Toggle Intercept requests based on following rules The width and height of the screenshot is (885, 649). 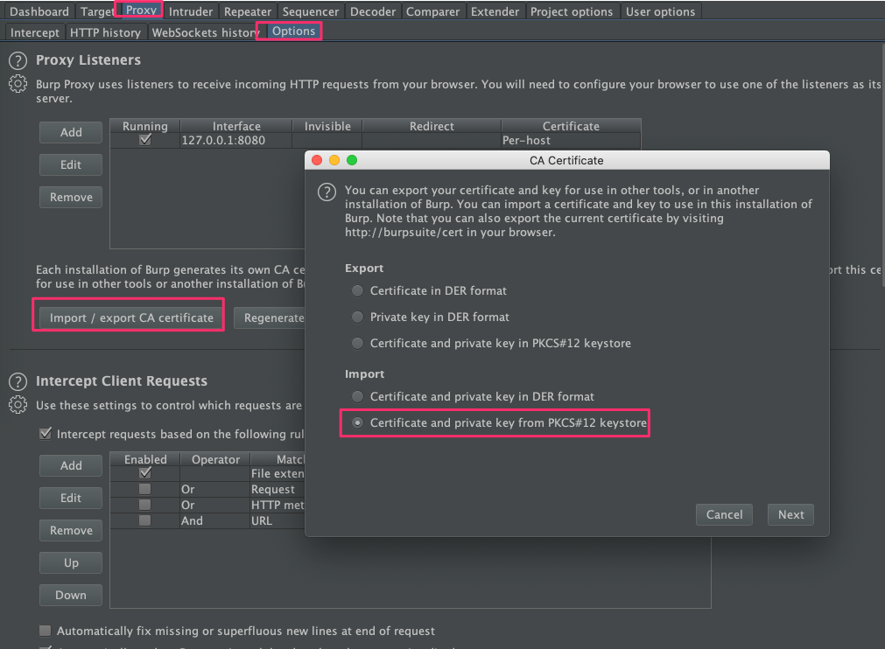(46, 434)
